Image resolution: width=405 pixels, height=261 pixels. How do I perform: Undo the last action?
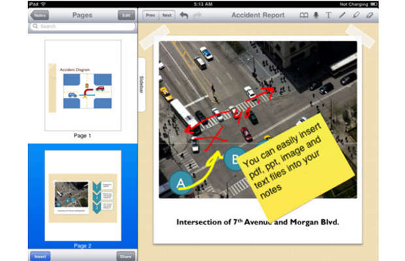pyautogui.click(x=184, y=16)
